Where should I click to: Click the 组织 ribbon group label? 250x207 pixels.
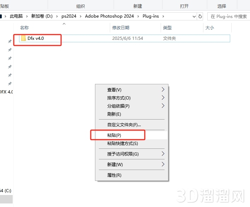pyautogui.click(x=81, y=6)
